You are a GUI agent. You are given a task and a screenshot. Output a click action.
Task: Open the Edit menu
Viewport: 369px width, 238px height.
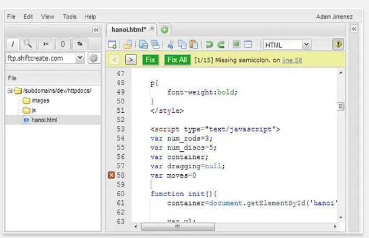[x=28, y=17]
